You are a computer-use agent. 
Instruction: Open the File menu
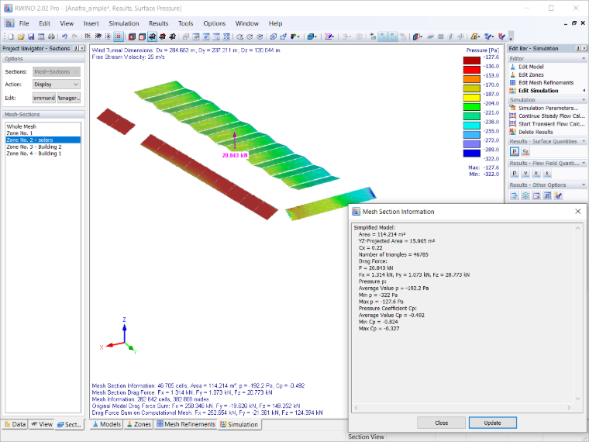pyautogui.click(x=24, y=23)
